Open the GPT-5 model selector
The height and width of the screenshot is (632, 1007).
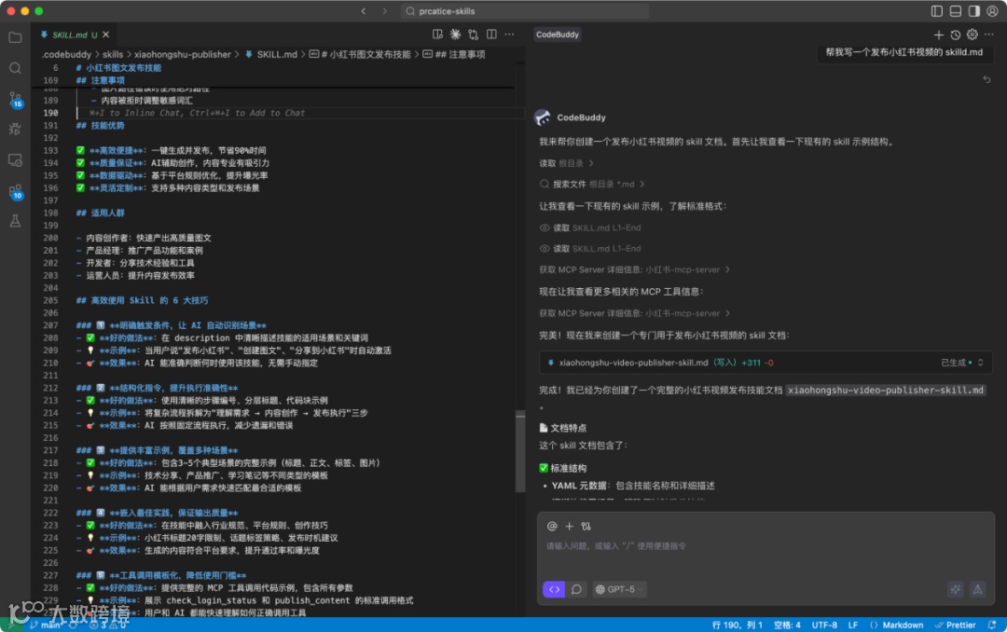click(619, 589)
